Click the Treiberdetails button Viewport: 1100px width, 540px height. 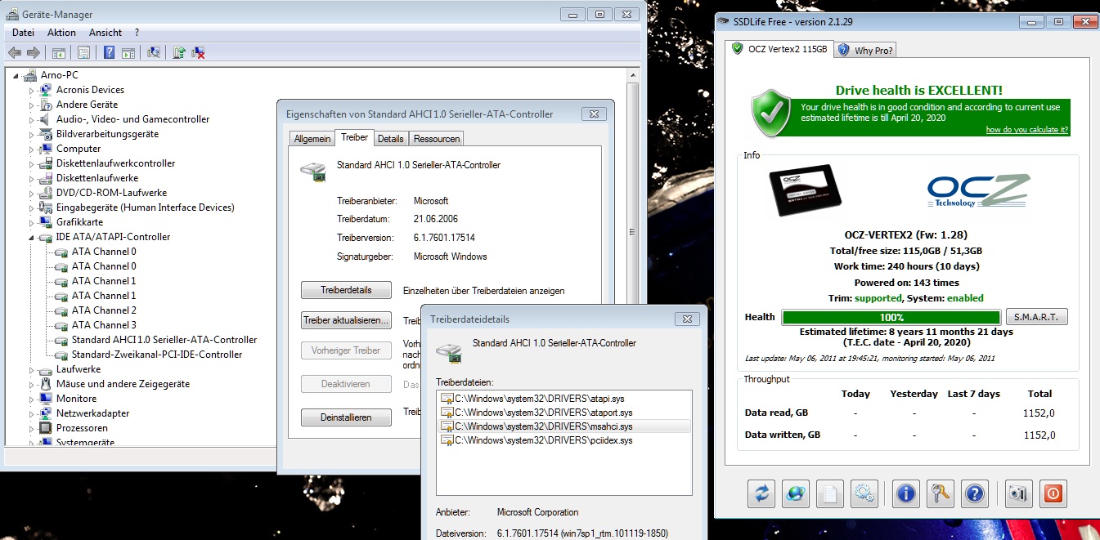coord(348,290)
